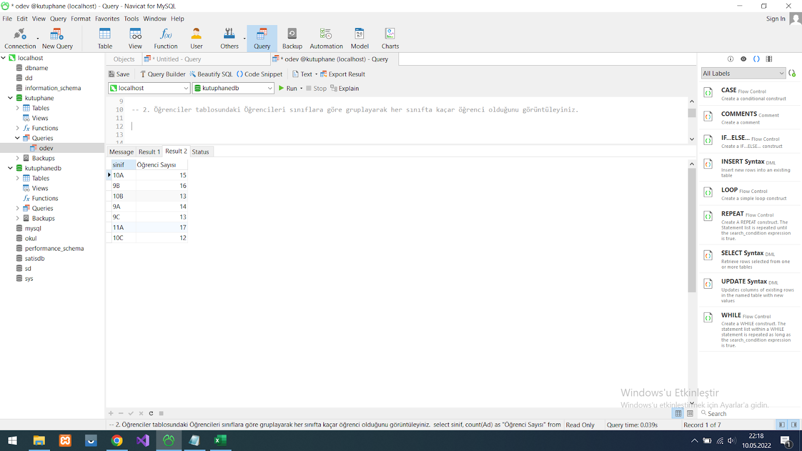This screenshot has height=451, width=802.
Task: Open Chrome from the taskbar
Action: point(117,440)
